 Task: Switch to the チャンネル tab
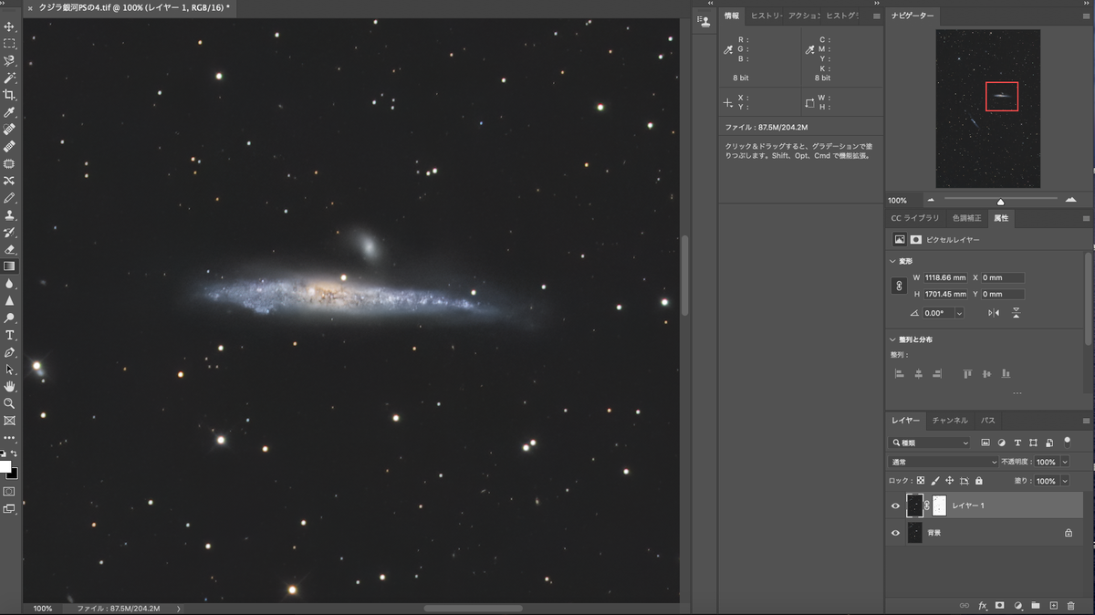[950, 421]
